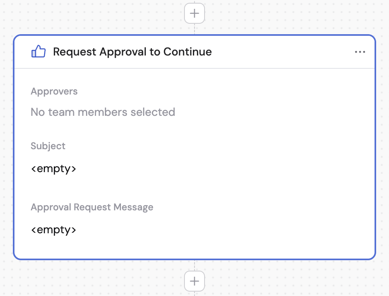This screenshot has width=389, height=296.
Task: Click the Approvers section label
Action: pyautogui.click(x=54, y=91)
